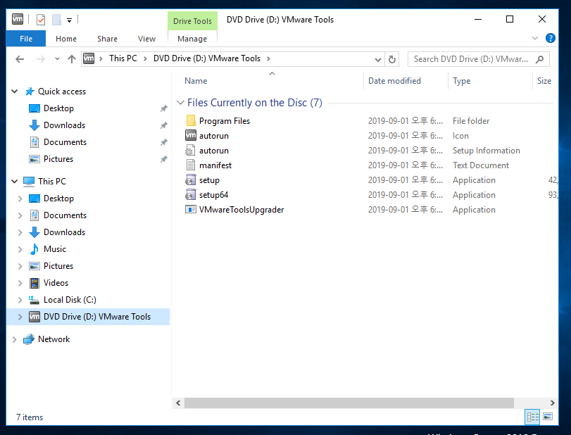Collapse the Quick access tree node

tap(15, 92)
